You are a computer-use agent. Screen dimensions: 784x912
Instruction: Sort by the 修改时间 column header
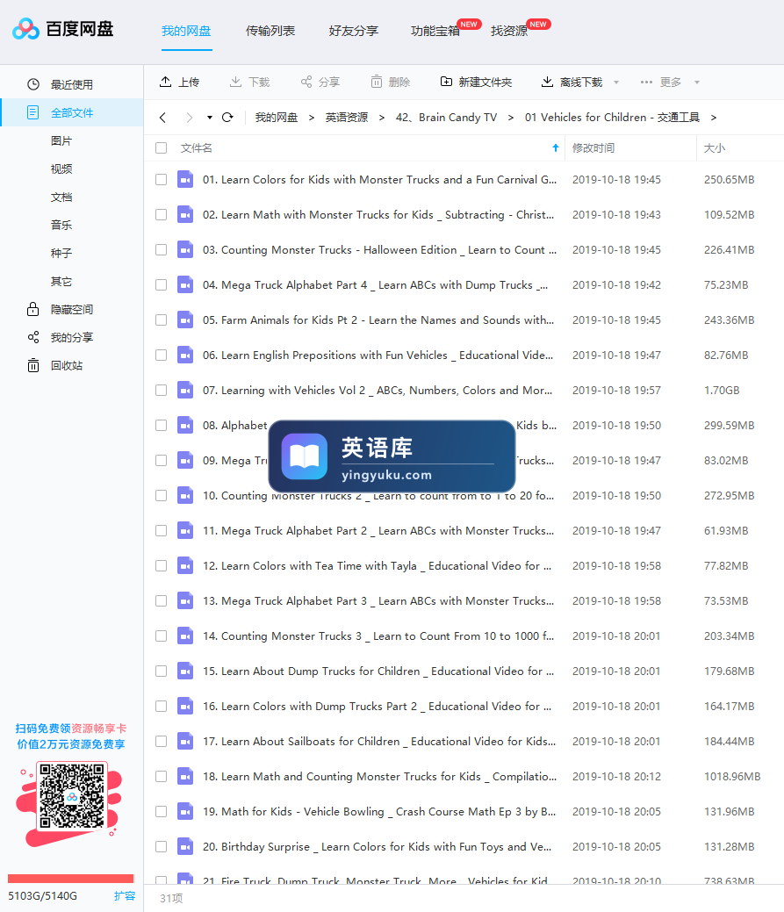(593, 148)
